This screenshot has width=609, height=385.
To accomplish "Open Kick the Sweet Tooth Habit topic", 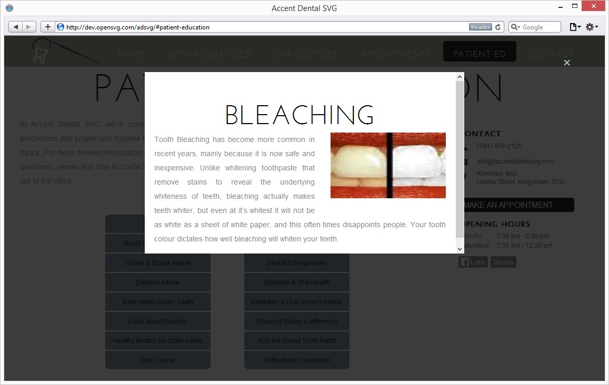I will [x=297, y=340].
